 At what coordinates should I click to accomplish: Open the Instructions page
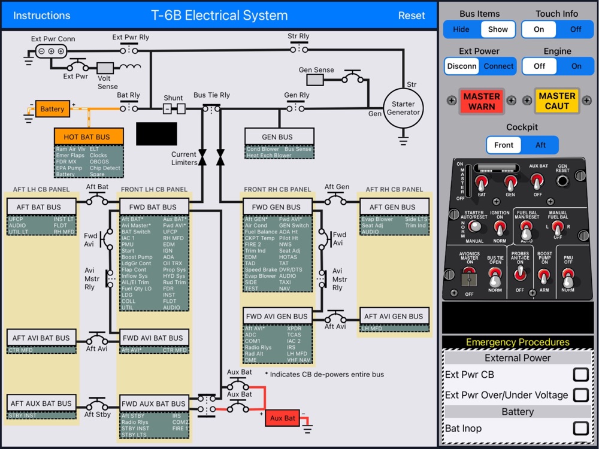pyautogui.click(x=42, y=16)
